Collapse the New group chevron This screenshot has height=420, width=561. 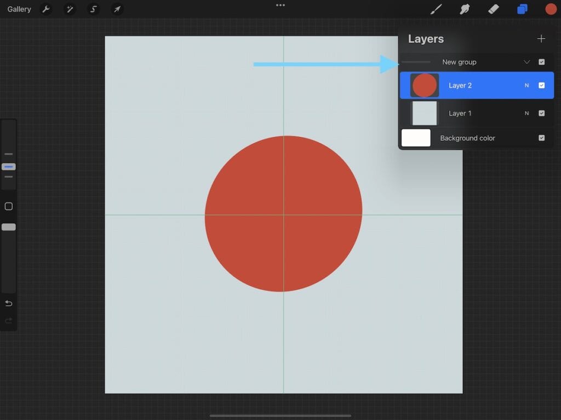click(526, 62)
